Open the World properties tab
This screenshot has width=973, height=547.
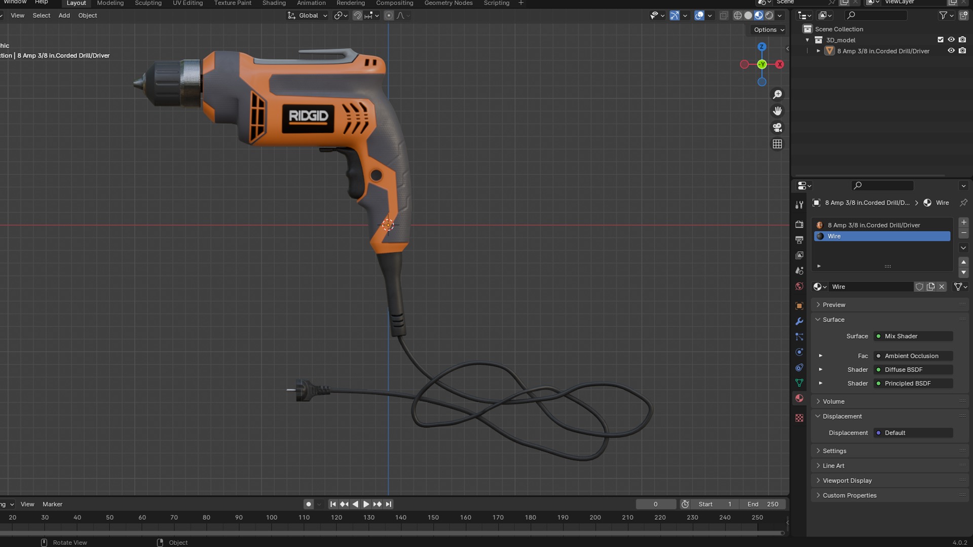799,286
